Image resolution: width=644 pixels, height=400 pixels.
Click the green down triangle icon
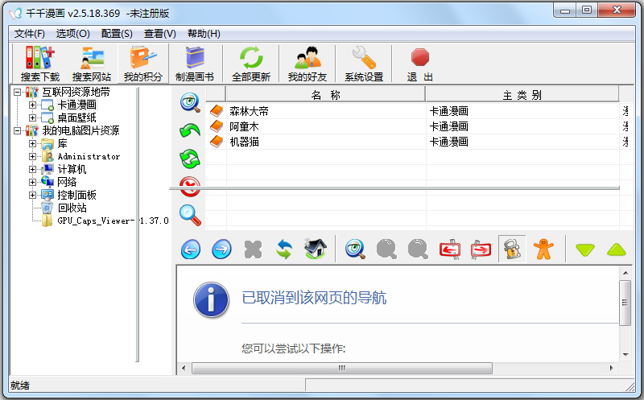(x=585, y=249)
